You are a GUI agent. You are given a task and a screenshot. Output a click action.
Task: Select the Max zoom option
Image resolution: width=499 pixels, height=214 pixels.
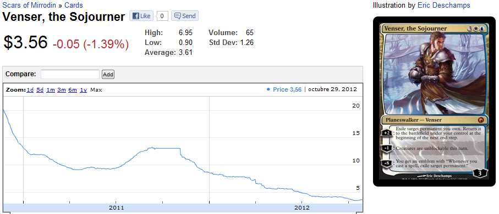[x=96, y=90]
